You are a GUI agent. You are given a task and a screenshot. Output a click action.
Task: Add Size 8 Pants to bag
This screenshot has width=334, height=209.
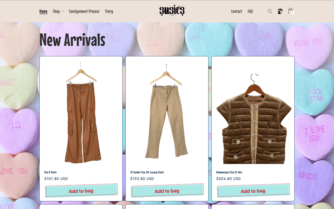click(81, 191)
